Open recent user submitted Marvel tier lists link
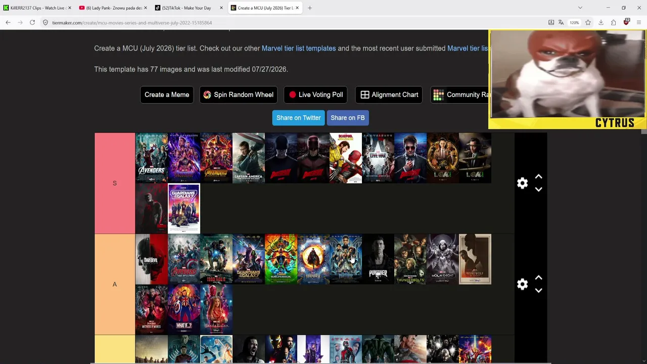 [468, 49]
